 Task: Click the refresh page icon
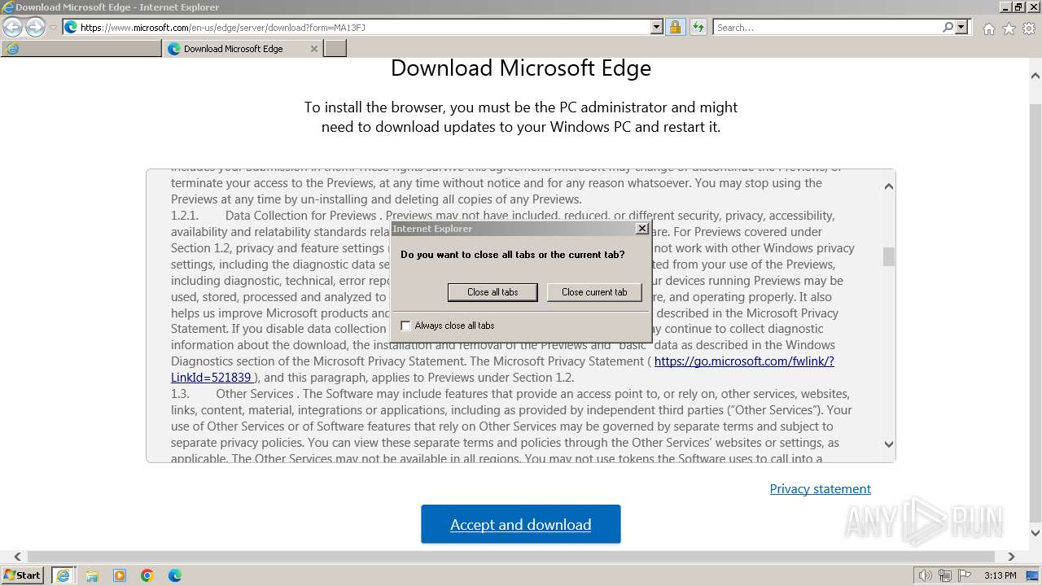click(698, 27)
